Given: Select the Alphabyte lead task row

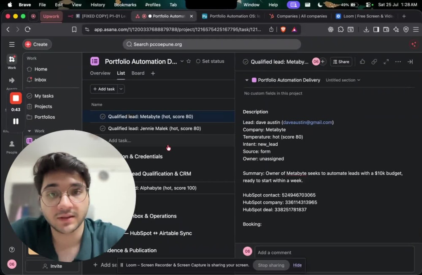Looking at the screenshot, I should 168,188.
